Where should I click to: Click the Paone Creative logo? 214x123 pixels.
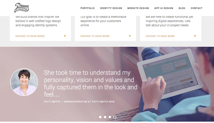pyautogui.click(x=22, y=8)
